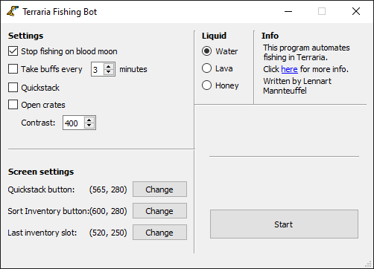Increase buff minutes with the up arrow
Screen dimensions: 374x269
click(x=109, y=66)
